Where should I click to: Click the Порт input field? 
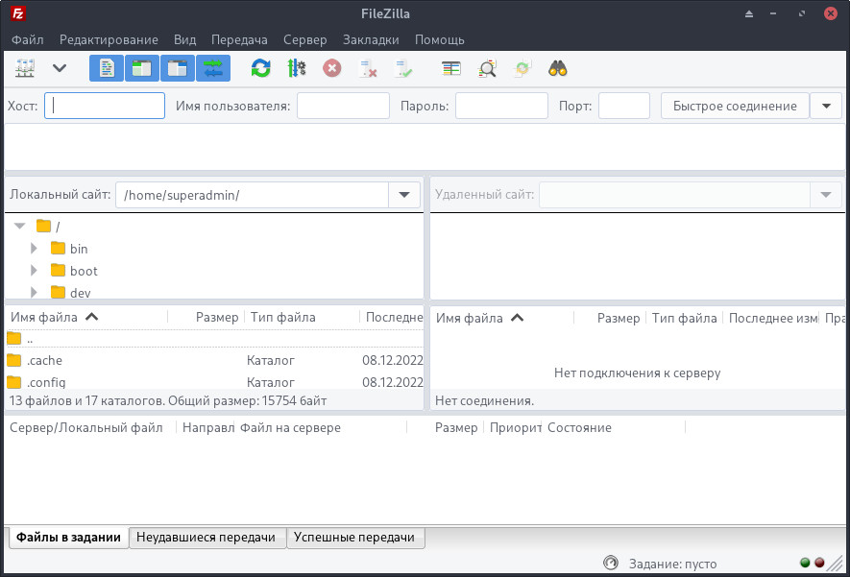point(624,106)
